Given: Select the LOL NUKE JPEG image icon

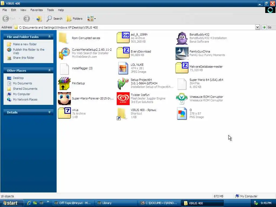Looking at the screenshot, I should tap(123, 68).
